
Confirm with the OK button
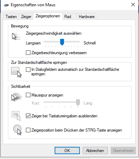[x=67, y=150]
